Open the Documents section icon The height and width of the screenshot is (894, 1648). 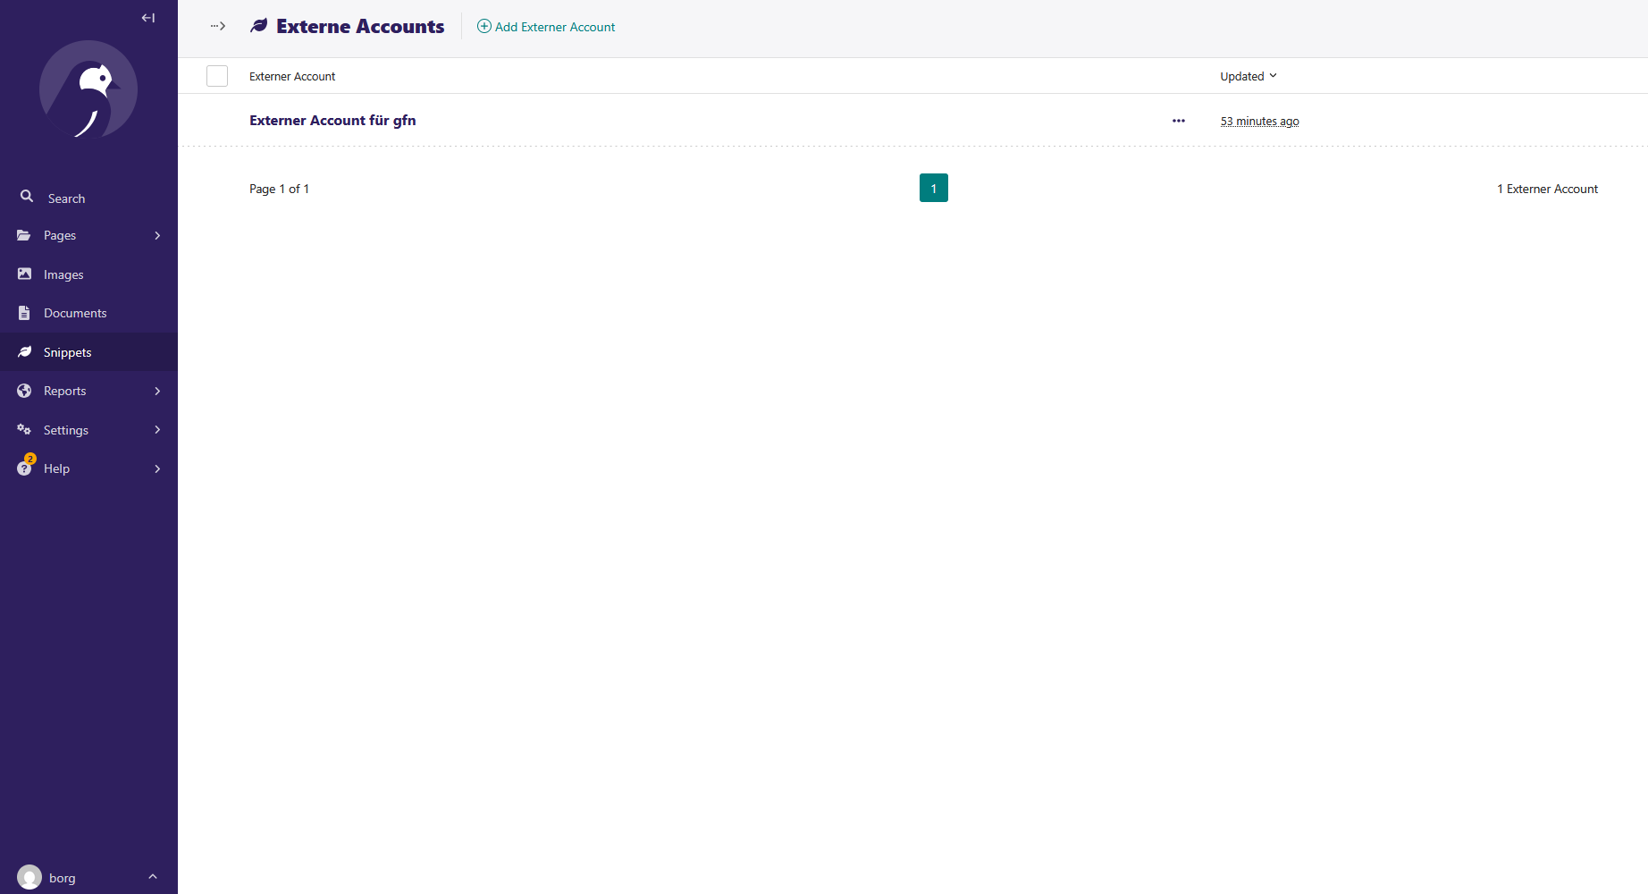click(x=25, y=312)
